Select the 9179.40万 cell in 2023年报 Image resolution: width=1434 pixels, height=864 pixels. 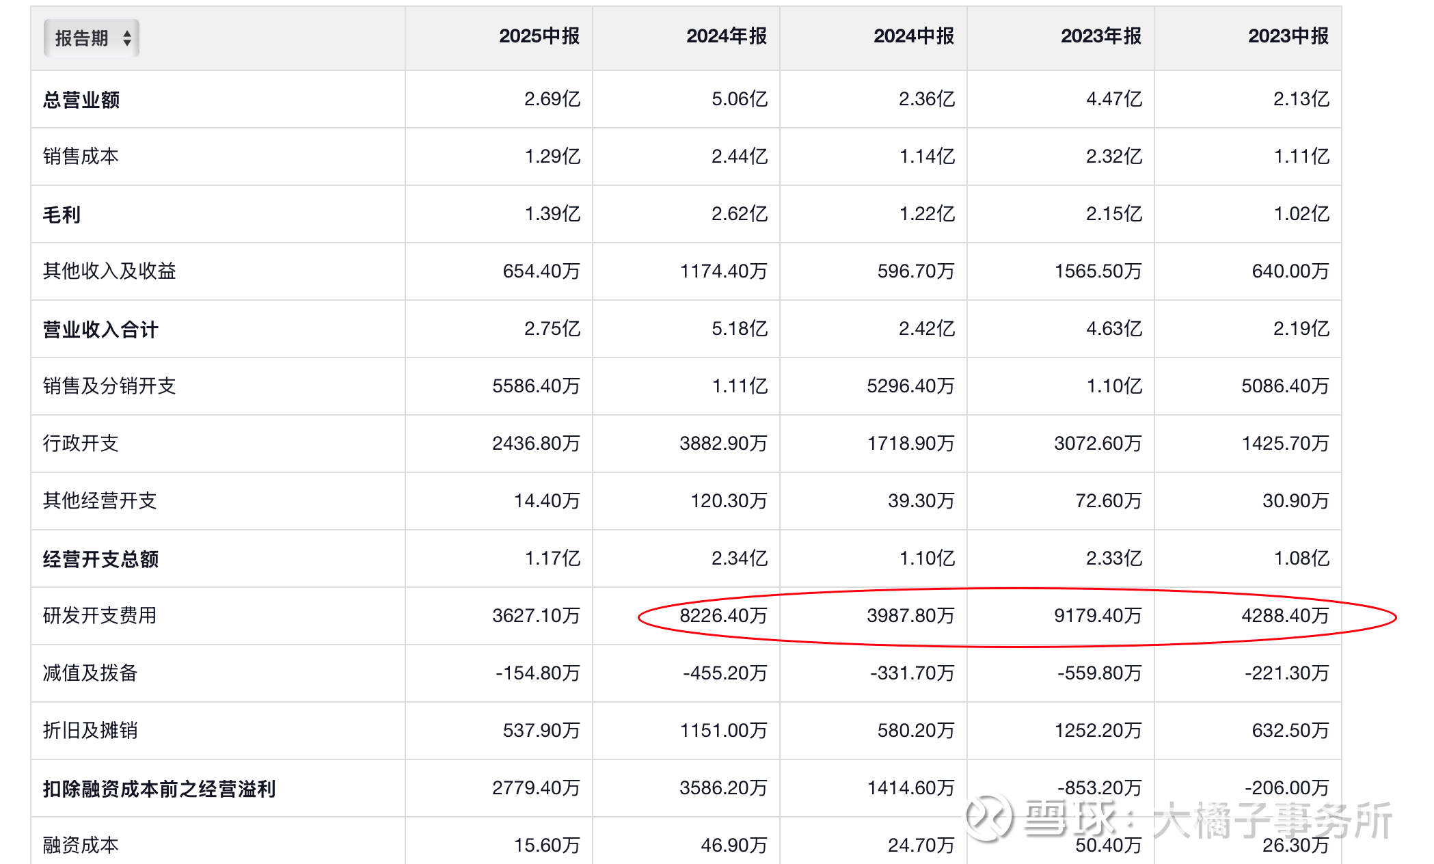tap(1098, 616)
